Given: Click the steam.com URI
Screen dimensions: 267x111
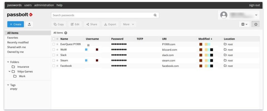Looking at the screenshot, I should [x=169, y=60].
